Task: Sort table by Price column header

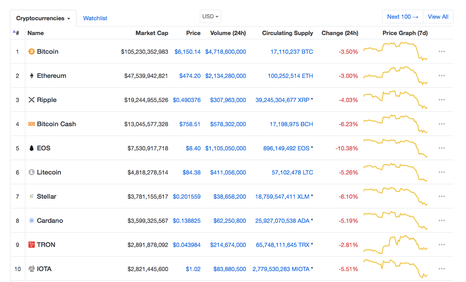Action: [x=193, y=33]
